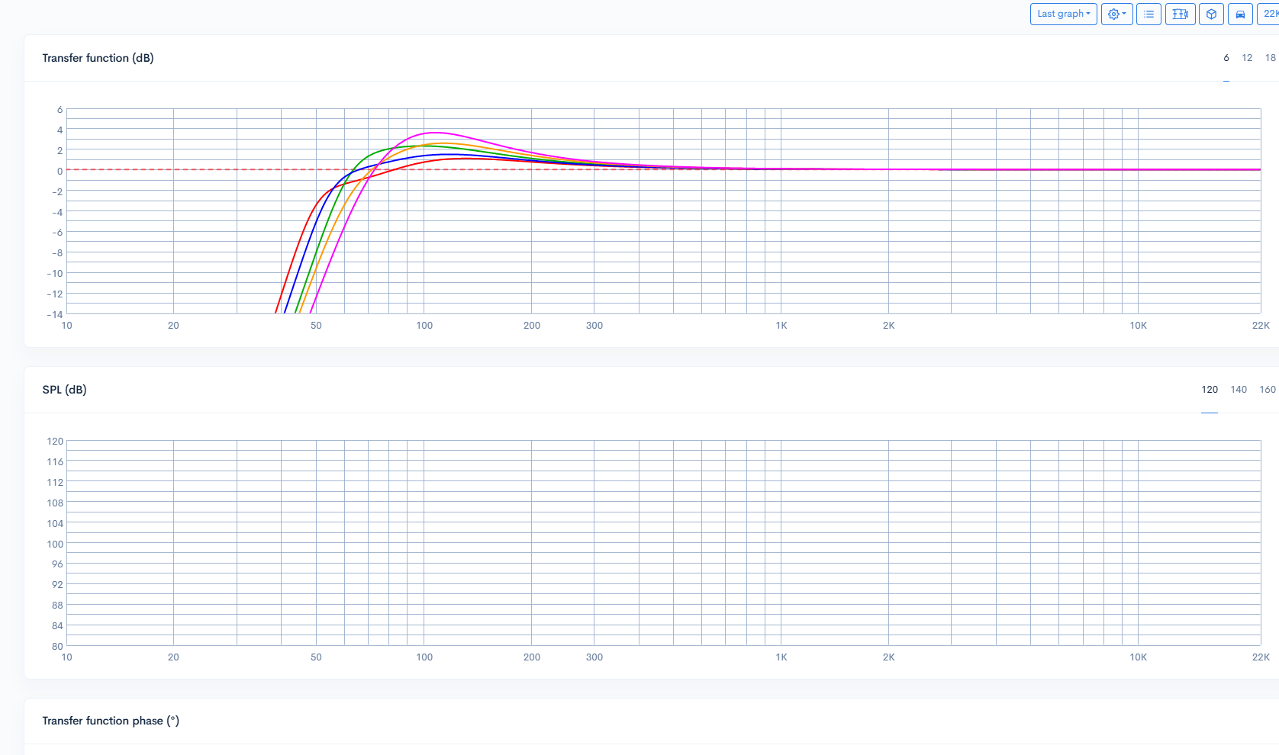Click the 10K label on the SPL graph axis
The image size is (1279, 755).
(x=1138, y=657)
